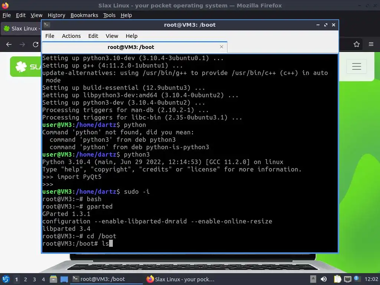Viewport: 380px width, 285px height.
Task: Go back in Firefox
Action: [x=9, y=45]
